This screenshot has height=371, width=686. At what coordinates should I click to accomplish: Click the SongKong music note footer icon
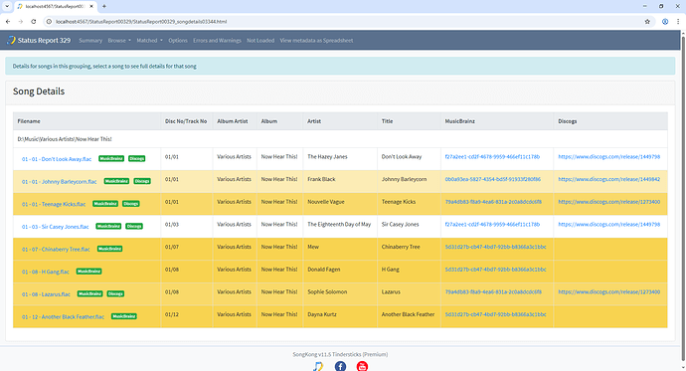click(318, 366)
